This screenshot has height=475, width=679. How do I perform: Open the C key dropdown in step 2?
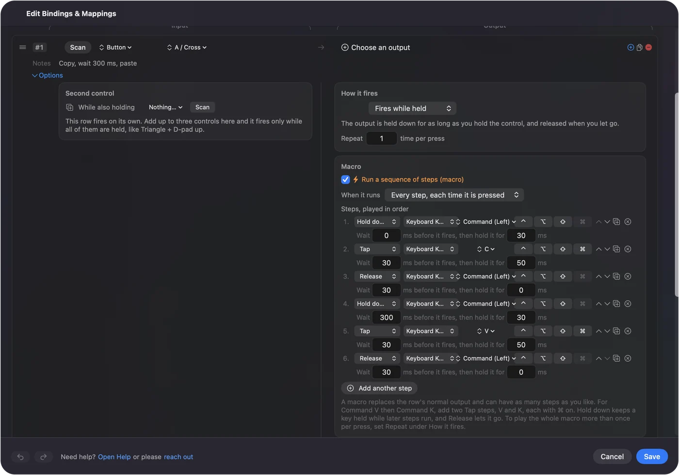coord(486,249)
